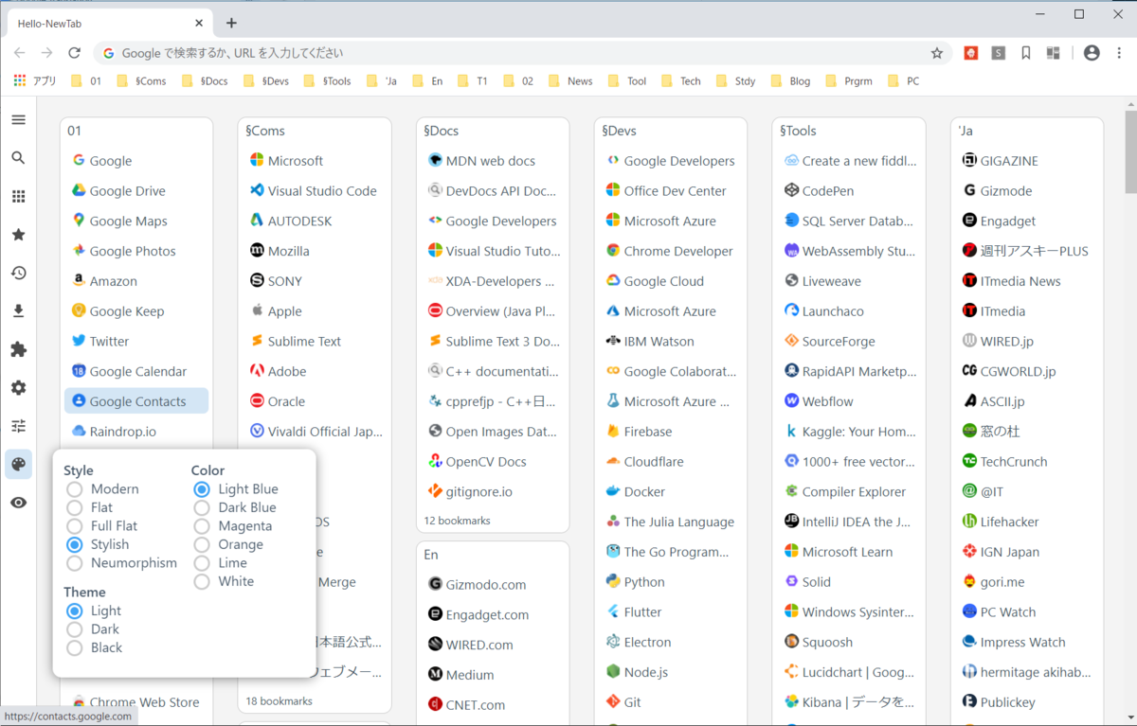Open the Docker bookmark
This screenshot has height=726, width=1137.
click(x=671, y=492)
